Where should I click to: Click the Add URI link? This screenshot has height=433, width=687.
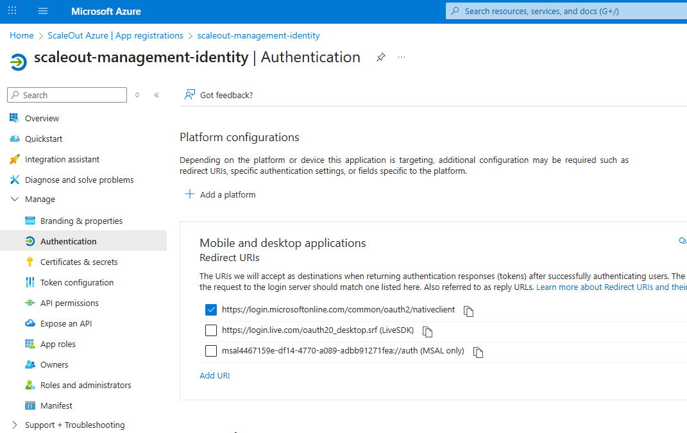[215, 376]
